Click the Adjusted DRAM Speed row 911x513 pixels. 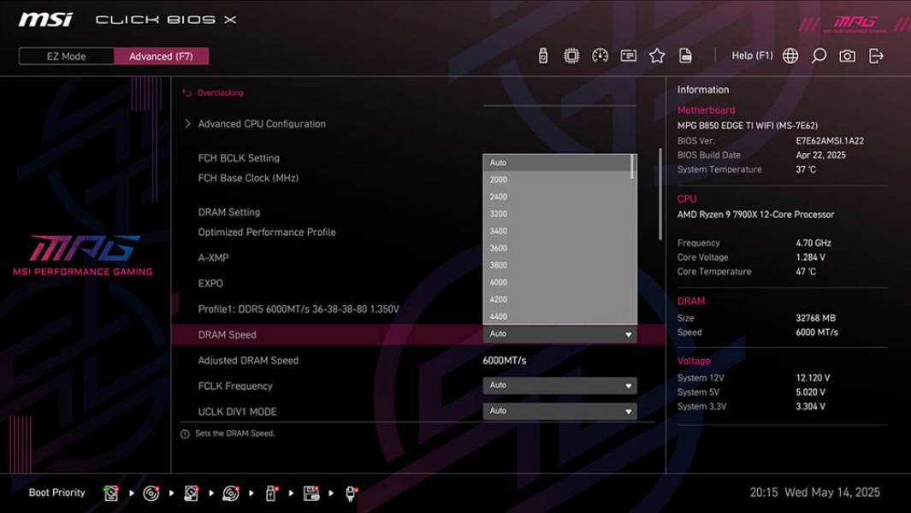[x=418, y=360]
